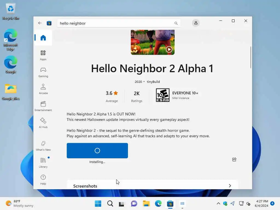This screenshot has height=210, width=280.
Task: Click the tinyBuild publisher link
Action: 153,81
